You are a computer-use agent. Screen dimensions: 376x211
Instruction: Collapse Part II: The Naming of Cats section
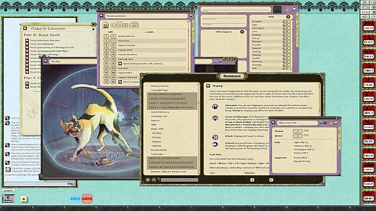tap(172, 108)
